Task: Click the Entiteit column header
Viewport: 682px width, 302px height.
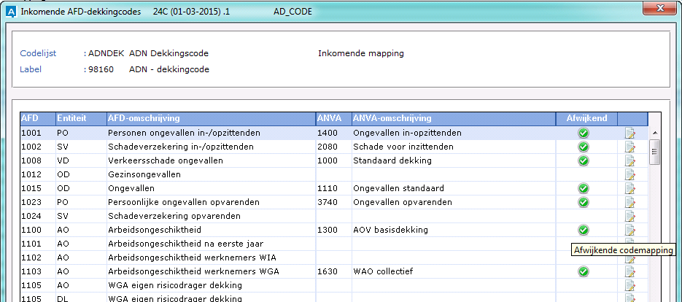Action: coord(80,118)
